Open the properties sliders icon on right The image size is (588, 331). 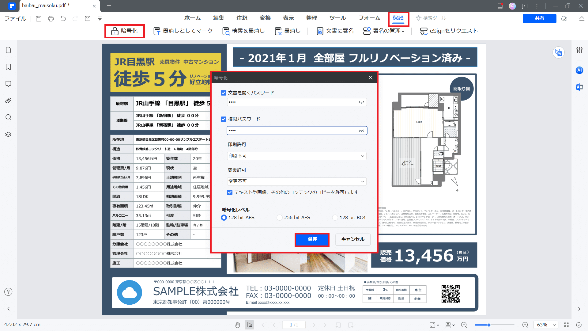579,50
